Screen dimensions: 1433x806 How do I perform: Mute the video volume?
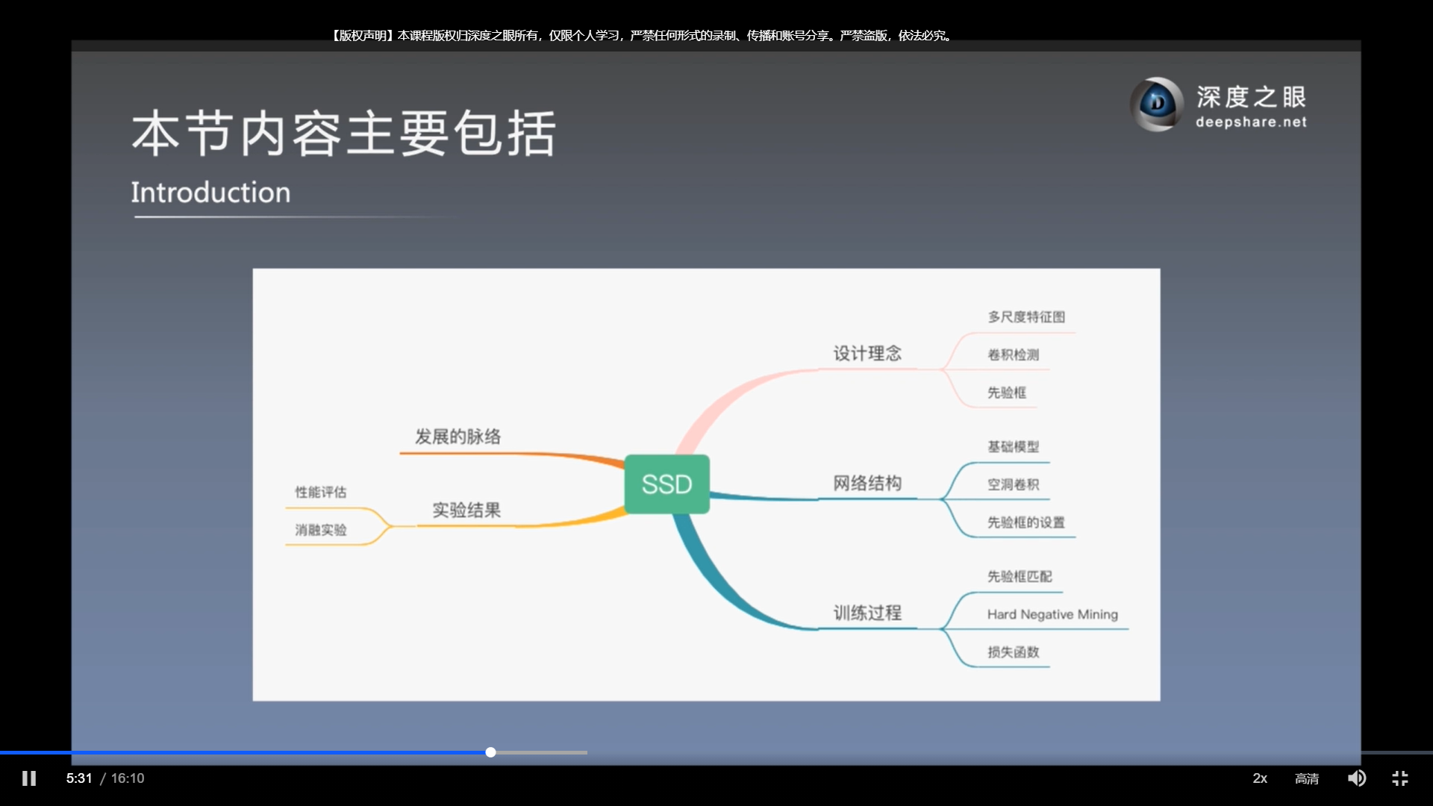click(x=1356, y=778)
